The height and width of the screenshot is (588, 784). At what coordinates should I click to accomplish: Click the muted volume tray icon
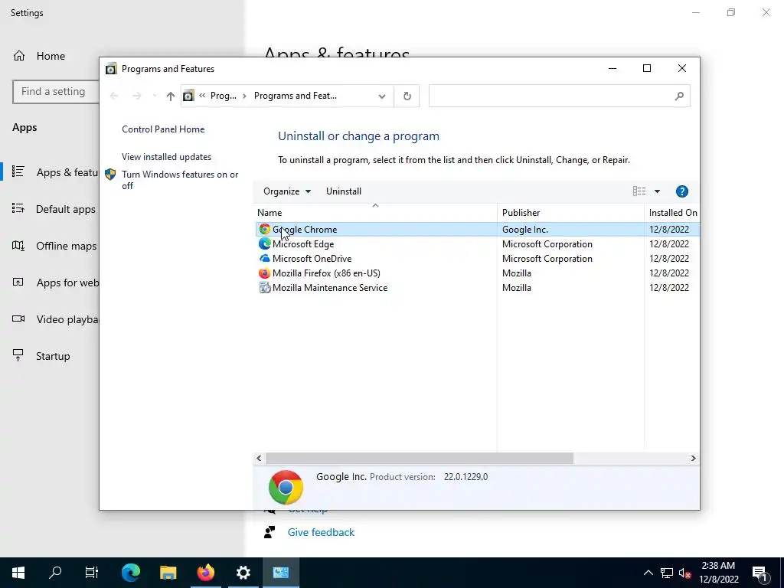(684, 573)
